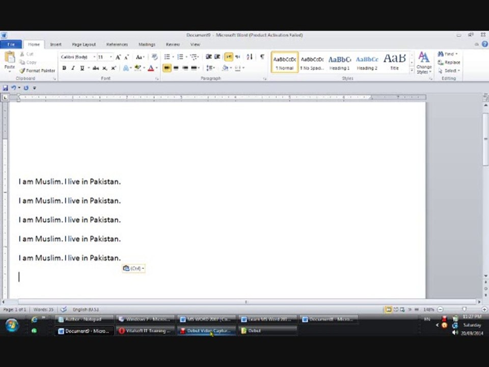
Task: Toggle Bold formatting
Action: [x=64, y=68]
